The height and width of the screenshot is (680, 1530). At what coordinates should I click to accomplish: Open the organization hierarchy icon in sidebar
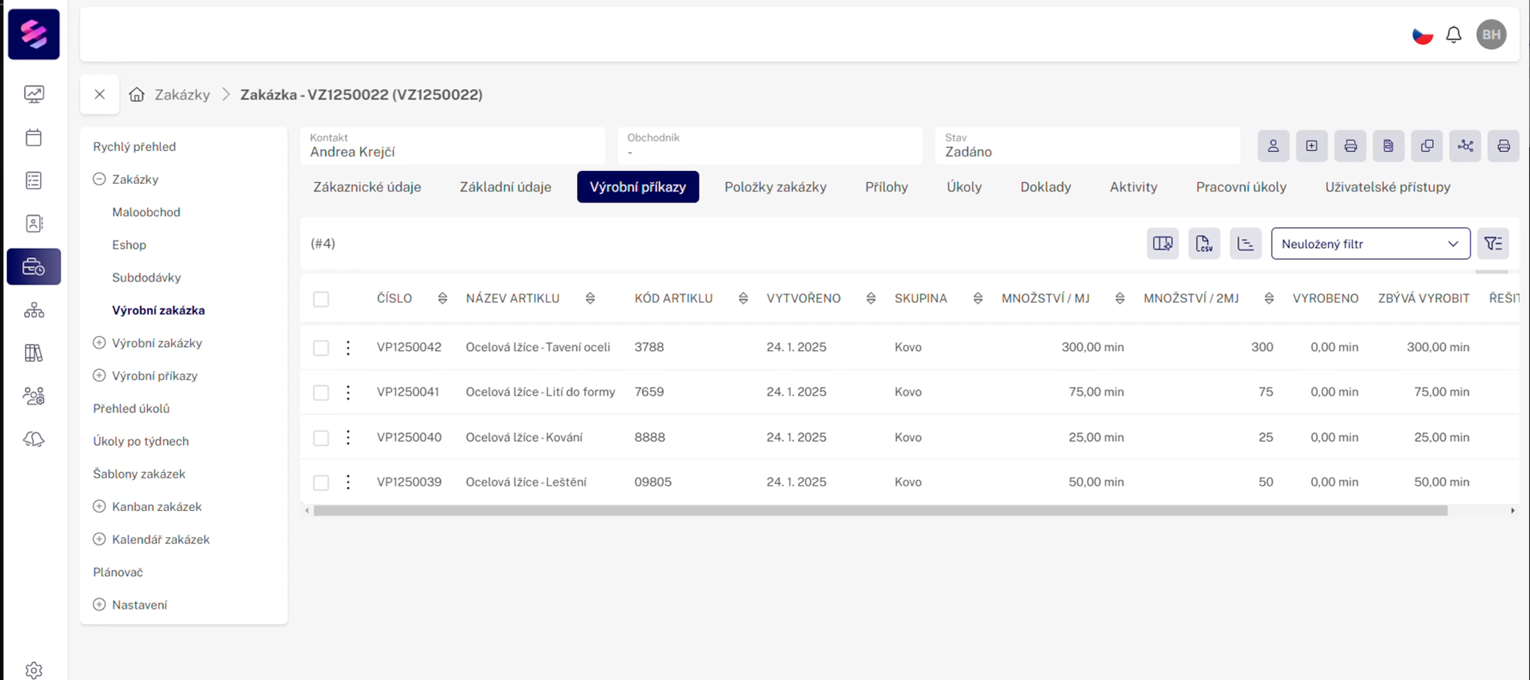pos(34,310)
